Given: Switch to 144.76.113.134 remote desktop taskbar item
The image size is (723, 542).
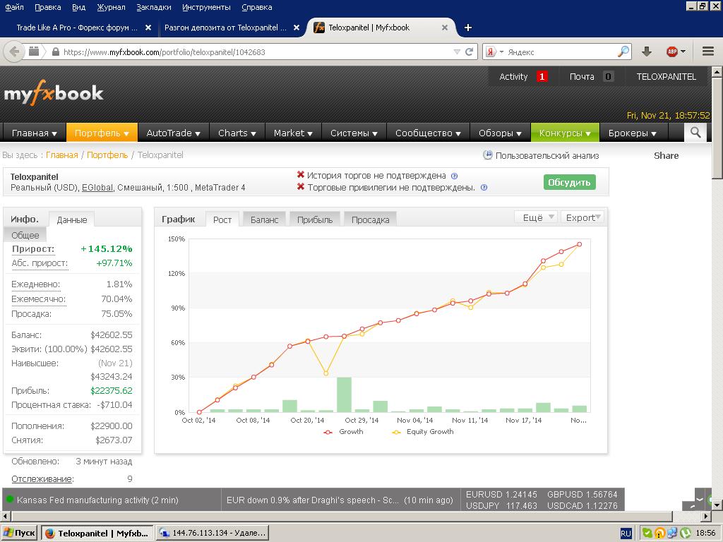Looking at the screenshot, I should point(212,533).
